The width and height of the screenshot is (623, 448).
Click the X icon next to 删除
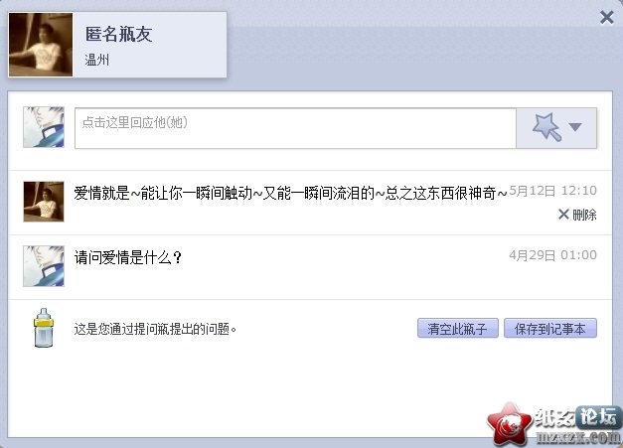point(563,215)
